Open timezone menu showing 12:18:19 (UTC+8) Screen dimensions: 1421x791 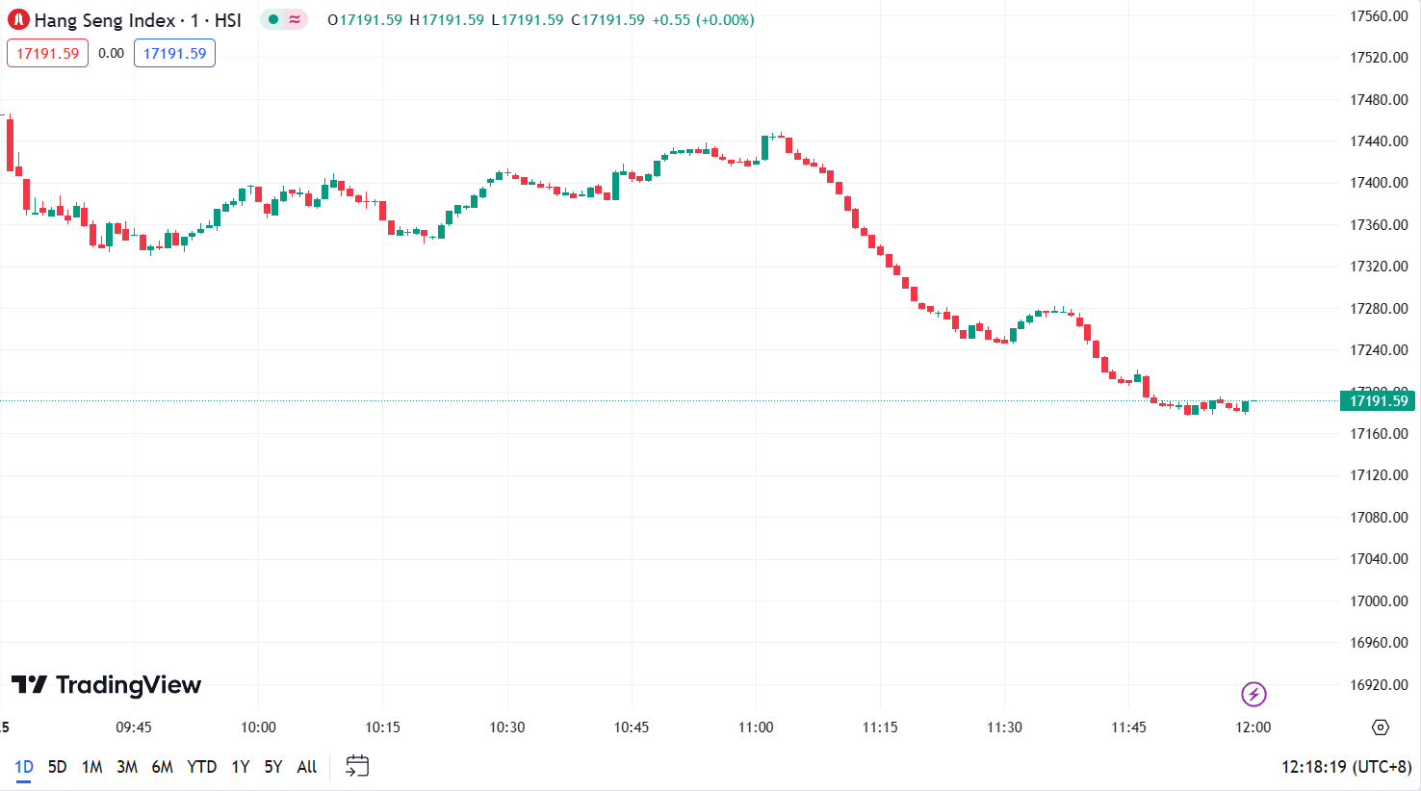click(1346, 767)
